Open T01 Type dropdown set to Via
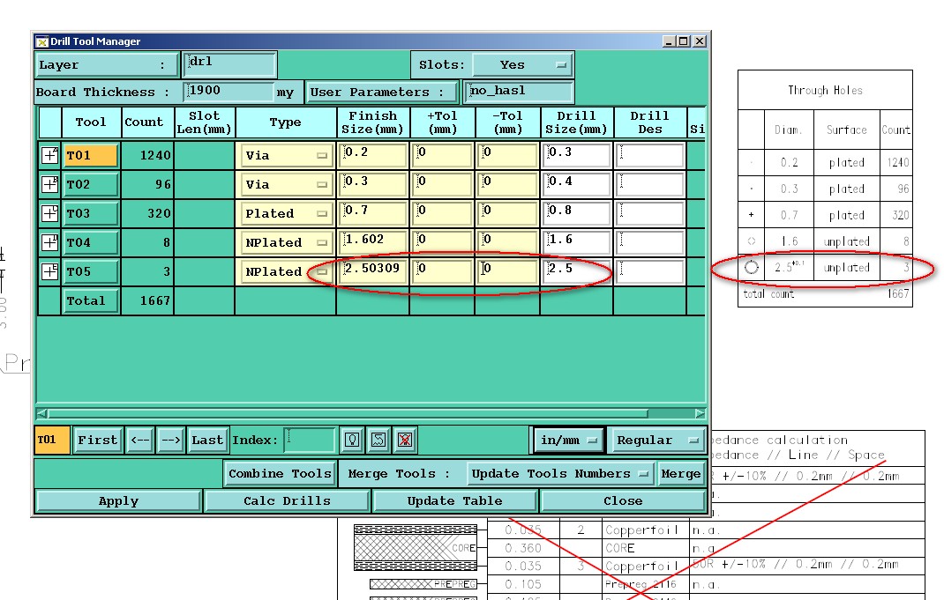 point(286,155)
